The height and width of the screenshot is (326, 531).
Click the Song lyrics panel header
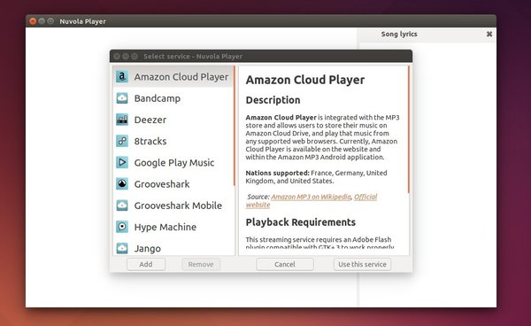(399, 35)
